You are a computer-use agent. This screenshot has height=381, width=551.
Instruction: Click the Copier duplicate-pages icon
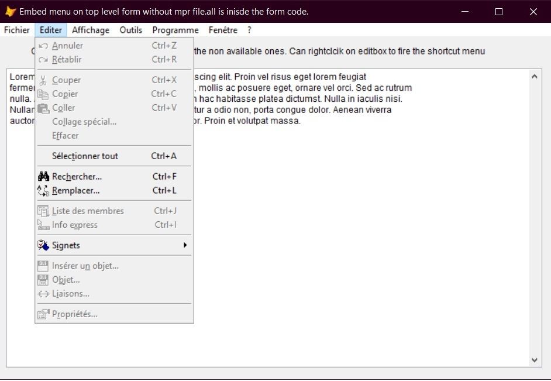click(x=42, y=94)
